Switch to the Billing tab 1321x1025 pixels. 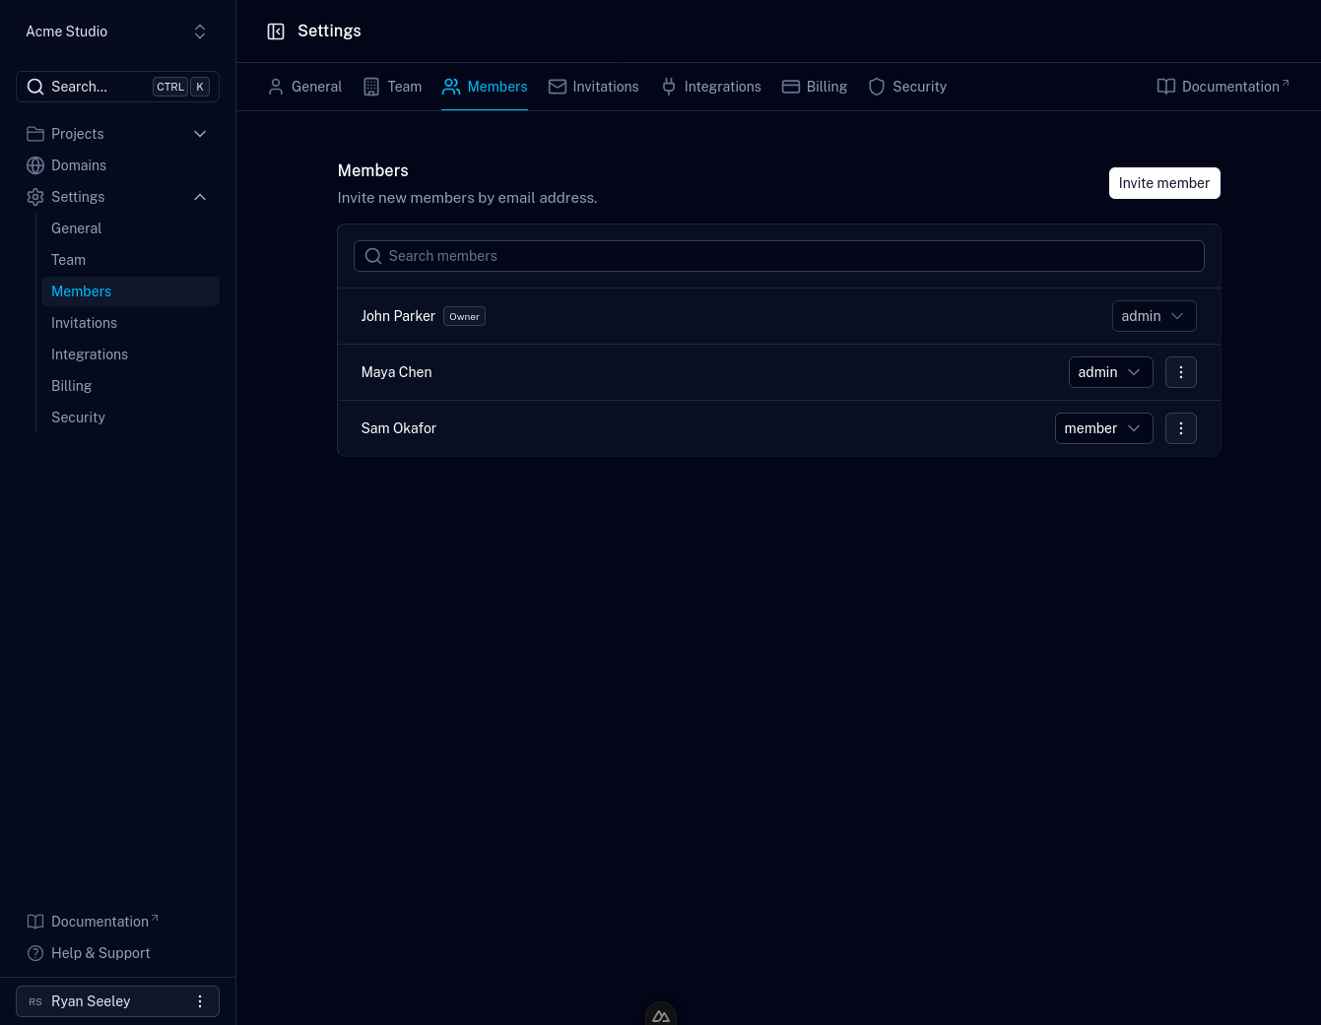[814, 87]
